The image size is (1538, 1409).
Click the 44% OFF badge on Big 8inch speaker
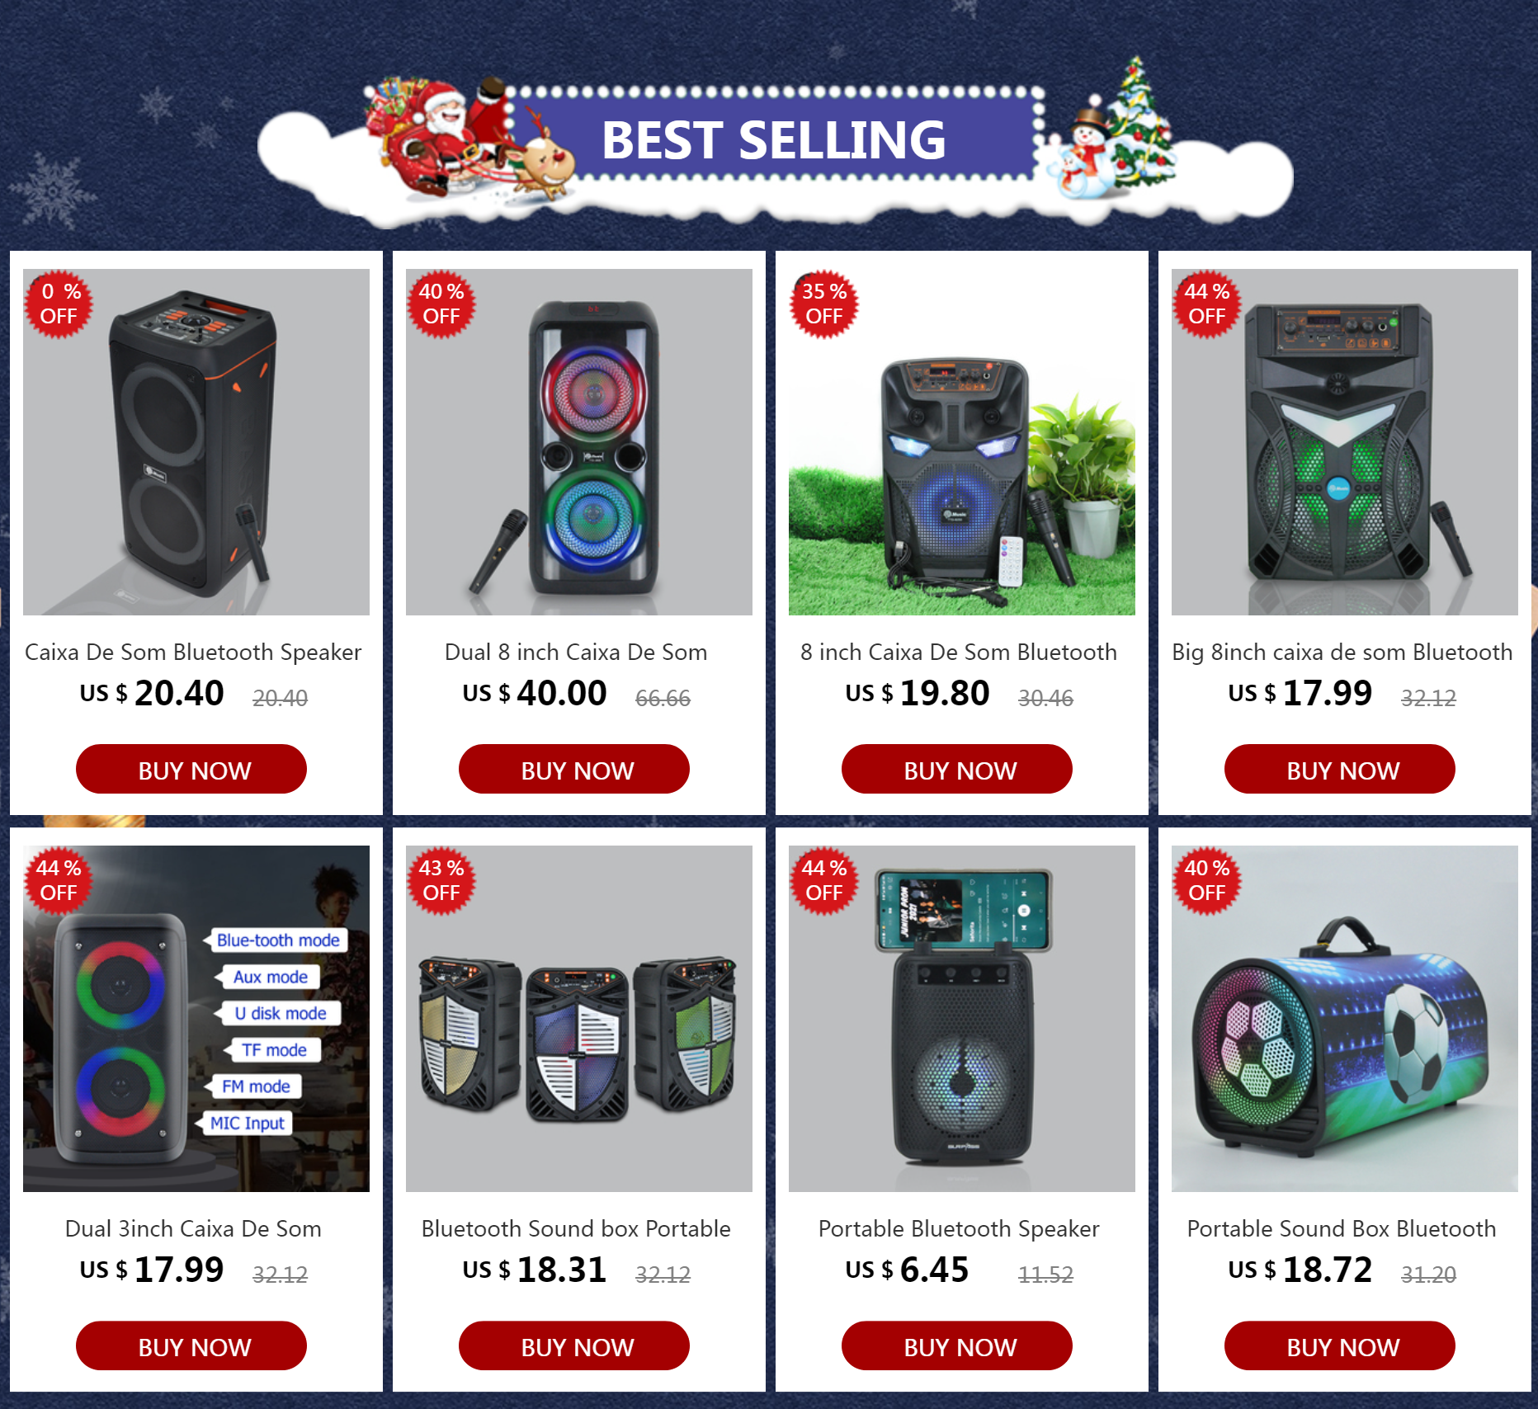point(1207,304)
